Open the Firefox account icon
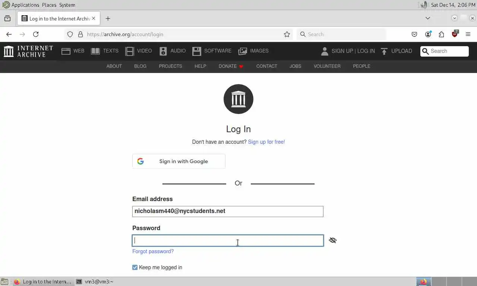Screen dimensions: 477x286 (x=428, y=34)
